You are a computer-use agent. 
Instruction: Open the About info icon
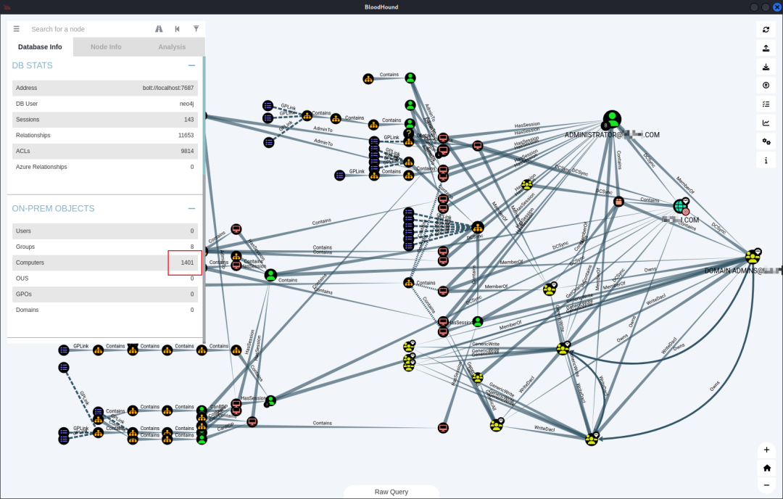[766, 160]
